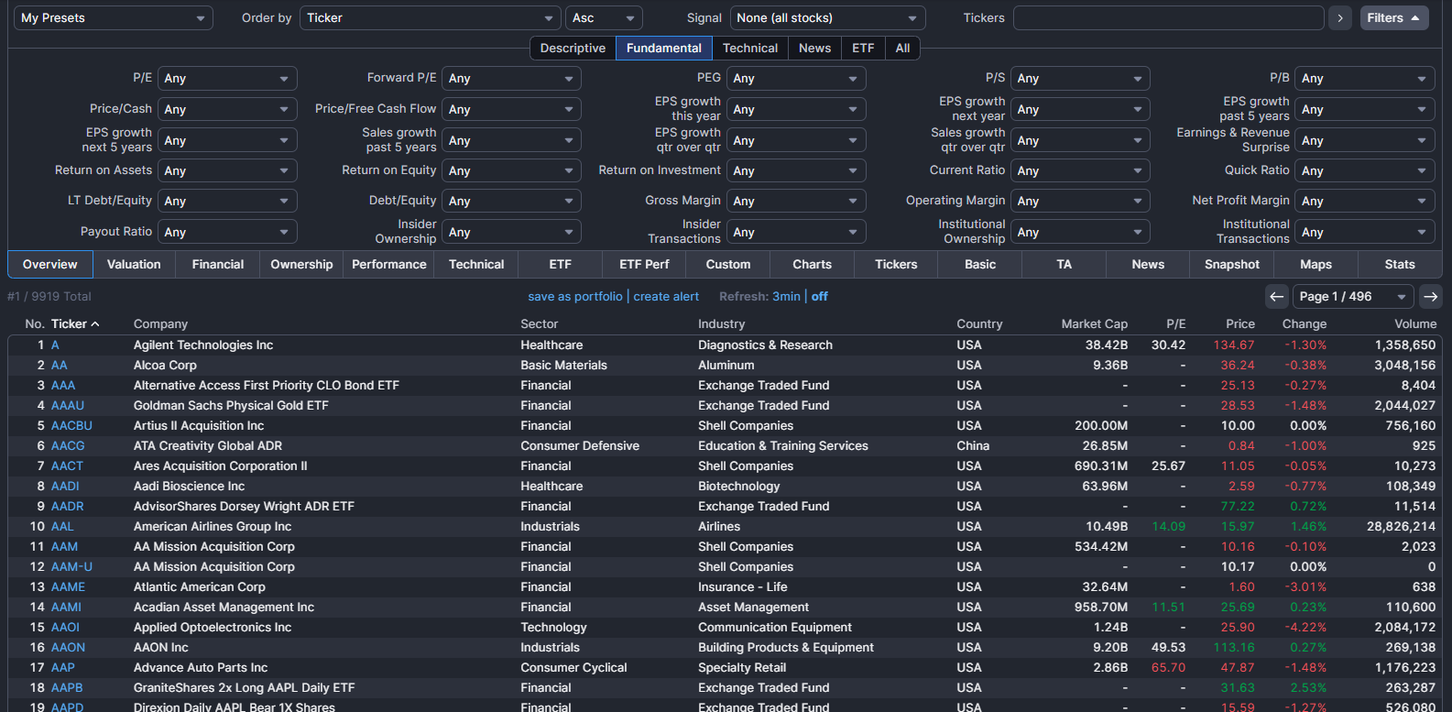Click company name Alcoa Corp

165,366
